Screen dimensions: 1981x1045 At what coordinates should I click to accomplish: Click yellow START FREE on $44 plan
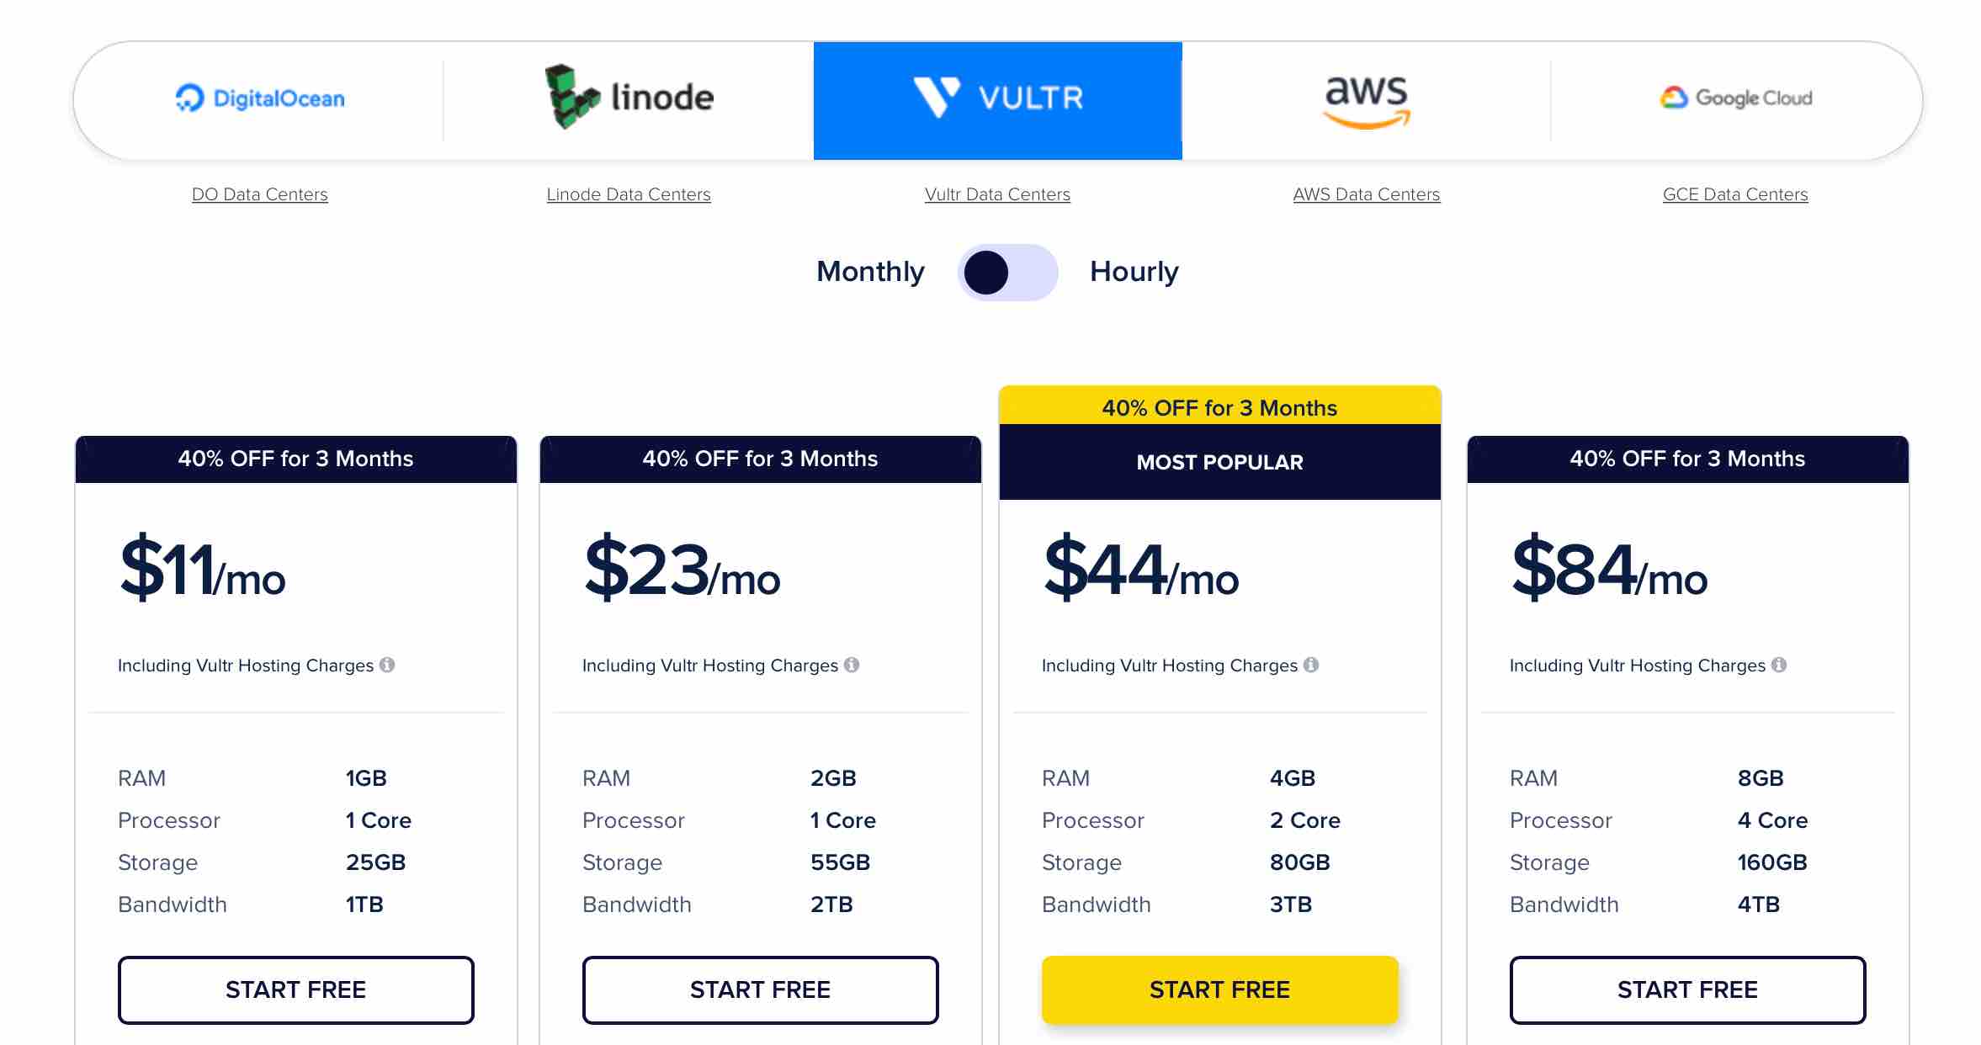coord(1220,989)
